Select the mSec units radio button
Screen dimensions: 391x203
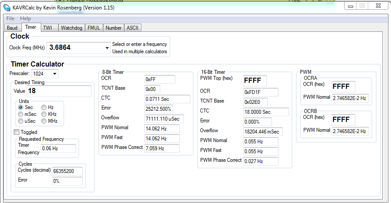click(21, 114)
